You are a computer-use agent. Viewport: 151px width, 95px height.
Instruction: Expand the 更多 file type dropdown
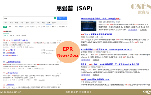coord(54,27)
